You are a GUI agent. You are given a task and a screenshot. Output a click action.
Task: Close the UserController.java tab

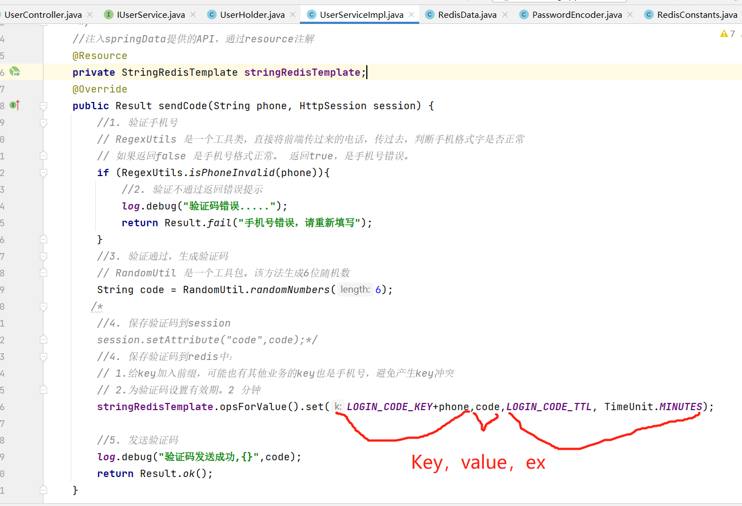(90, 14)
